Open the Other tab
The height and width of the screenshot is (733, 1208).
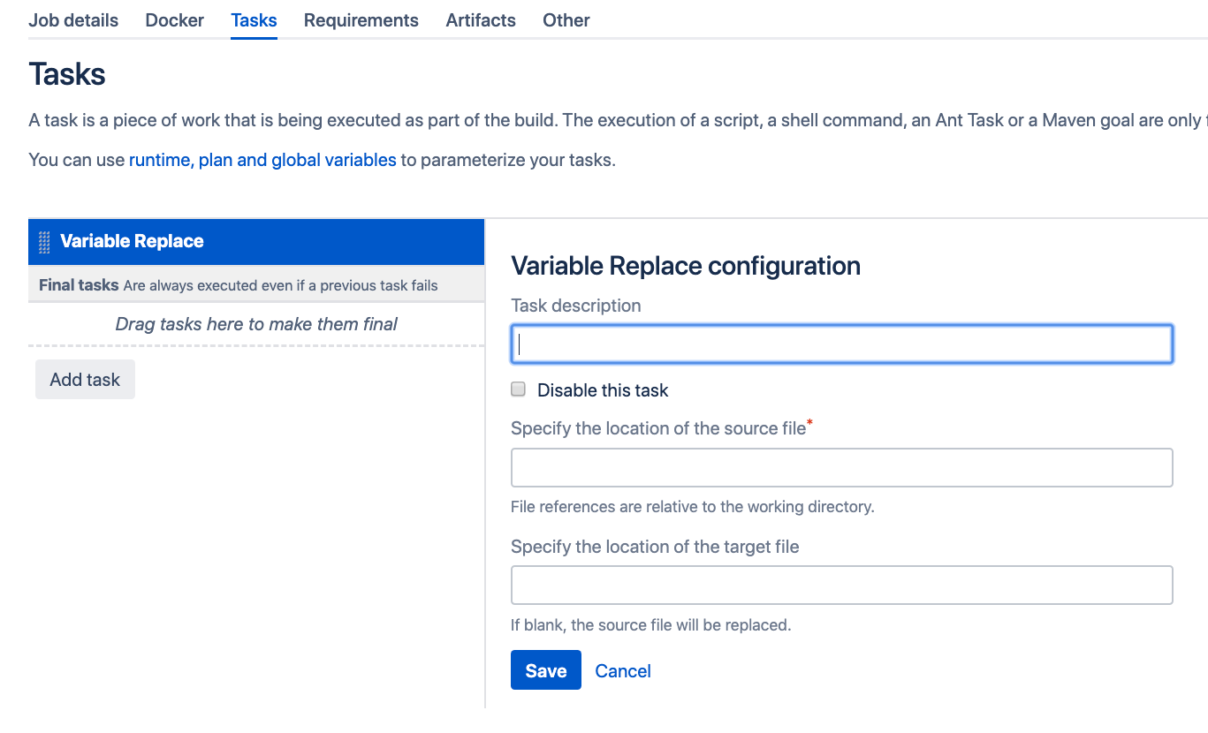coord(566,20)
